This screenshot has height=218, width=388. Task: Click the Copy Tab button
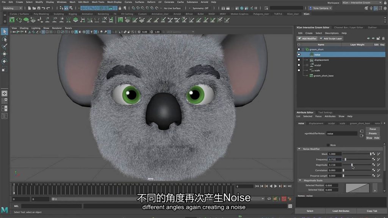coord(372,211)
